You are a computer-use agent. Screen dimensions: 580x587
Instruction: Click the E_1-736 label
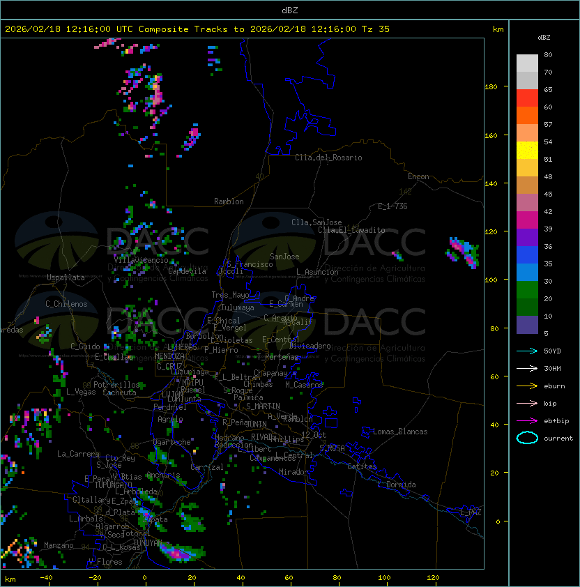(x=392, y=206)
